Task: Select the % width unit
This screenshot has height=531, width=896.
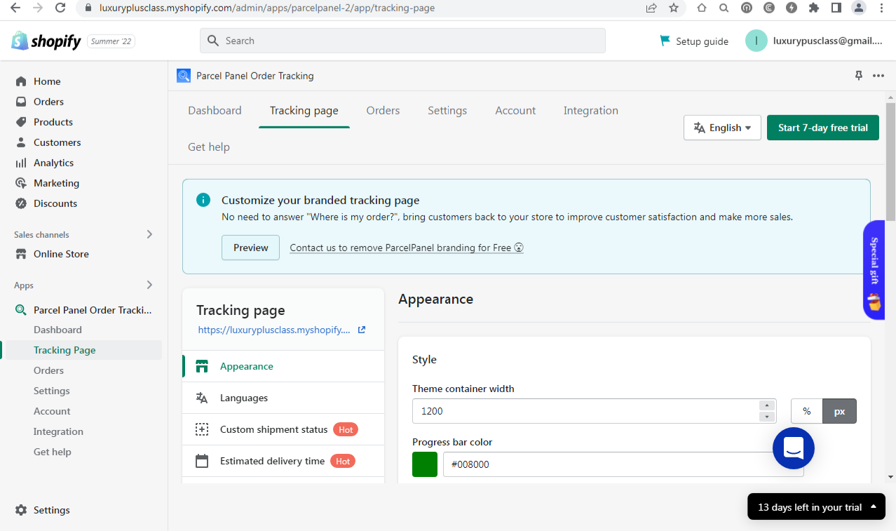Action: (x=807, y=411)
